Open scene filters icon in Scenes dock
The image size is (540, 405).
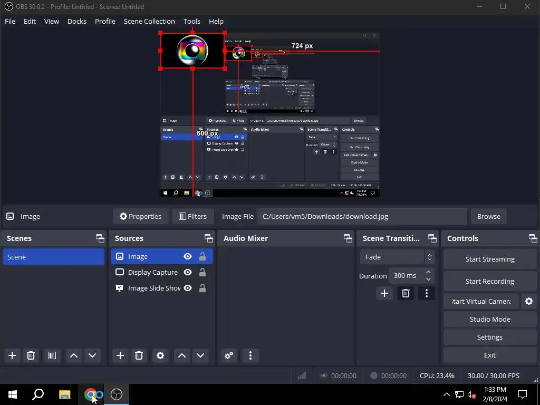click(52, 355)
